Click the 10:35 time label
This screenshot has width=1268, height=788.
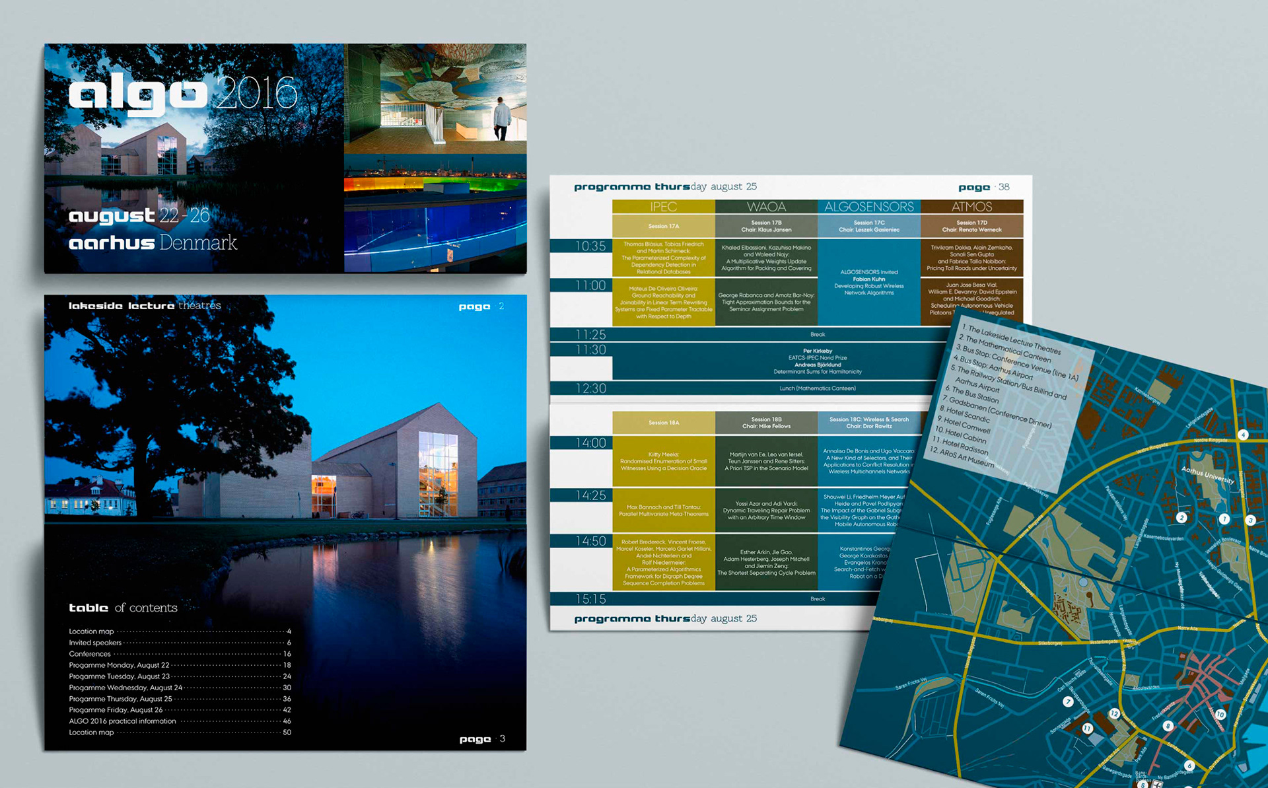590,246
